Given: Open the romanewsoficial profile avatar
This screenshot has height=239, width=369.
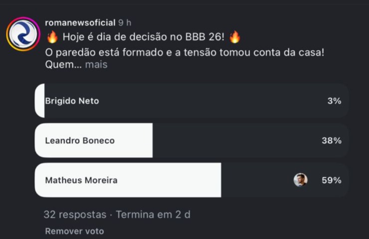Looking at the screenshot, I should click(22, 34).
